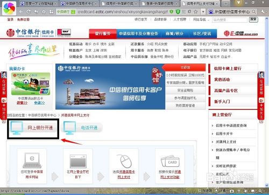Screen dimensions: 269x195
Task: Open the wrench tools menu icon
Action: (x=263, y=12)
